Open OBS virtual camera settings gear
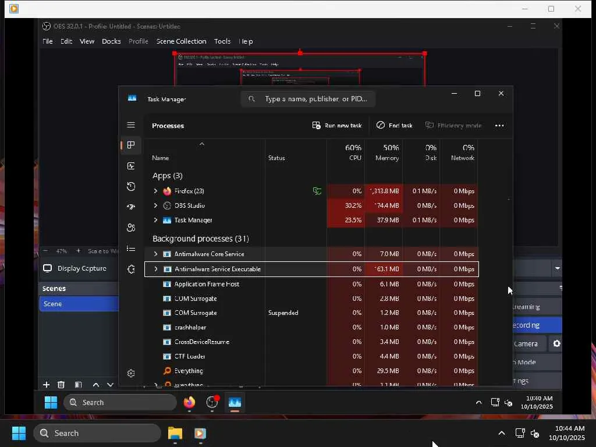Viewport: 596px width, 447px height. (556, 343)
